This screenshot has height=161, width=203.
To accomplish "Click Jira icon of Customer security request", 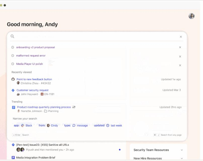I will point(13,90).
